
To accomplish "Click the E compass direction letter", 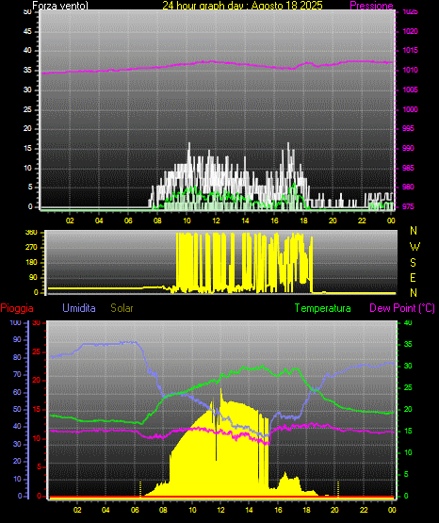I will click(413, 277).
